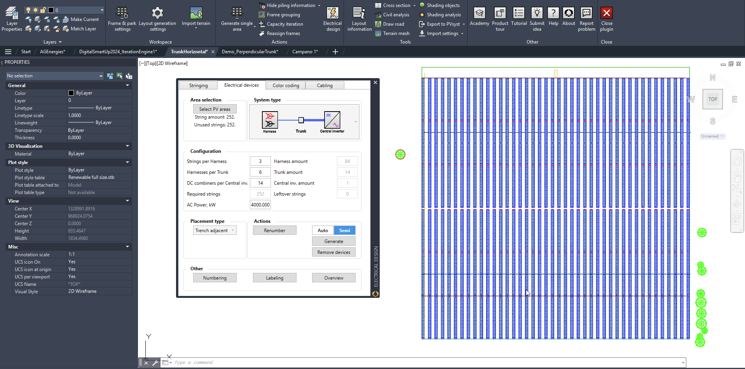Toggle PICKADD selection mode icon
The height and width of the screenshot is (369, 745).
[x=110, y=76]
